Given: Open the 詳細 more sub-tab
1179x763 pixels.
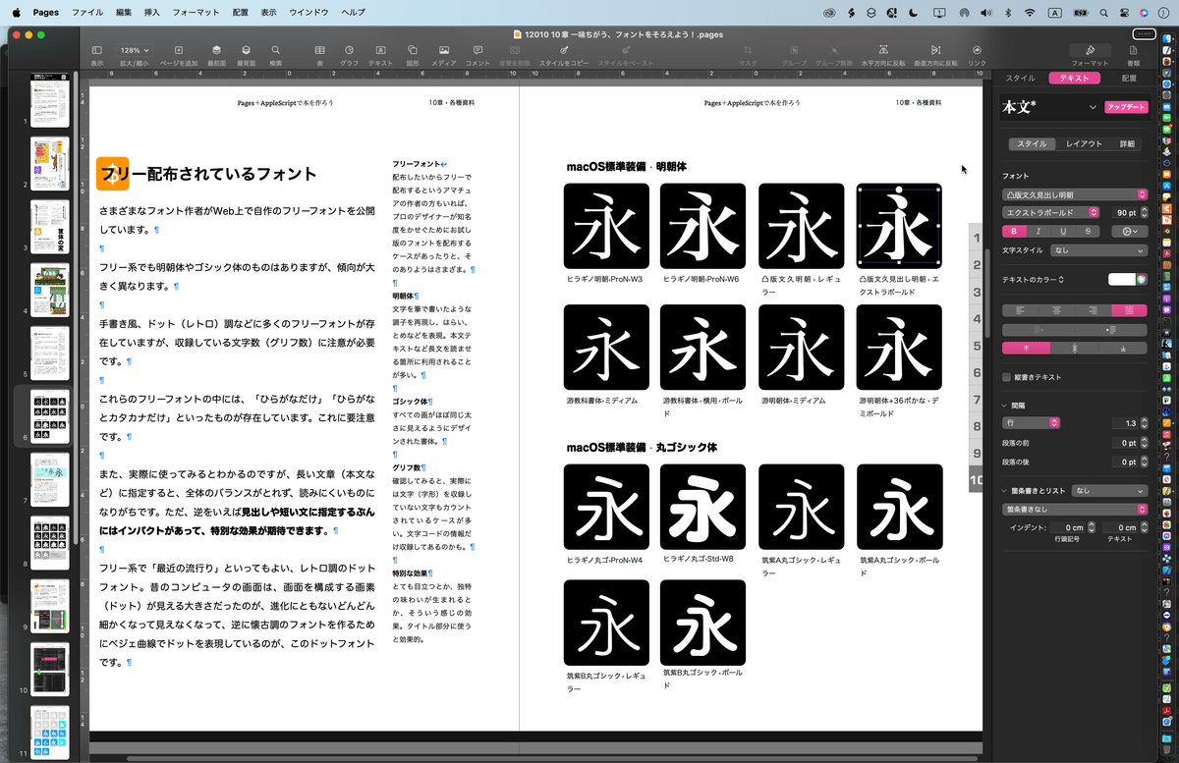Looking at the screenshot, I should 1127,143.
